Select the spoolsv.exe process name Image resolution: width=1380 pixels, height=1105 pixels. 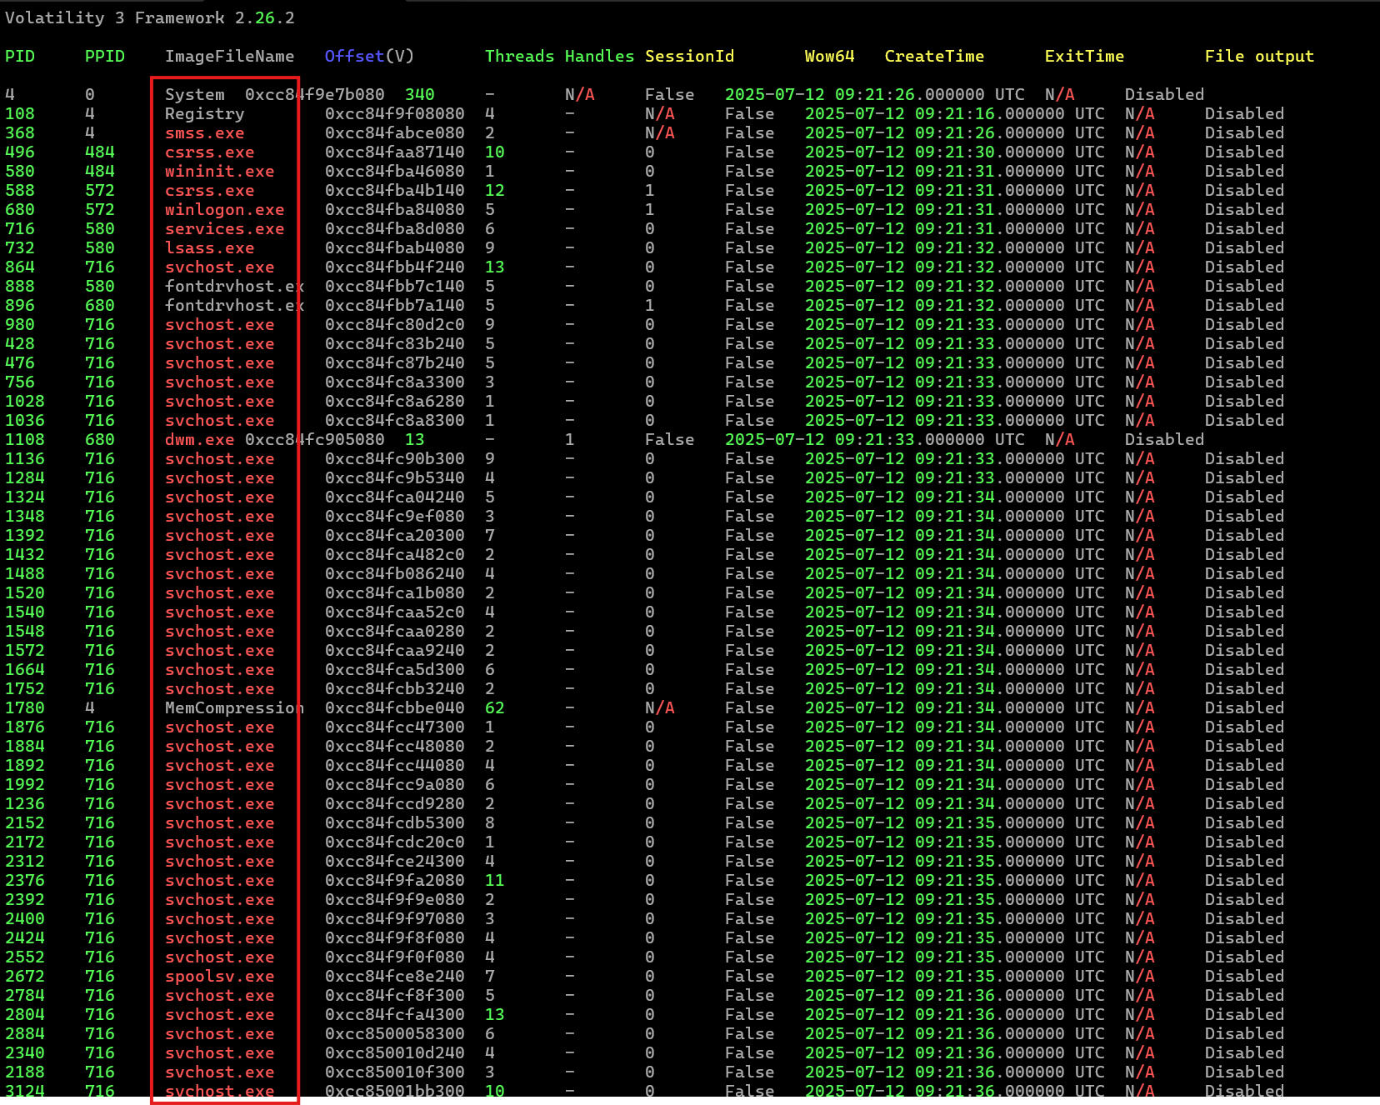219,976
